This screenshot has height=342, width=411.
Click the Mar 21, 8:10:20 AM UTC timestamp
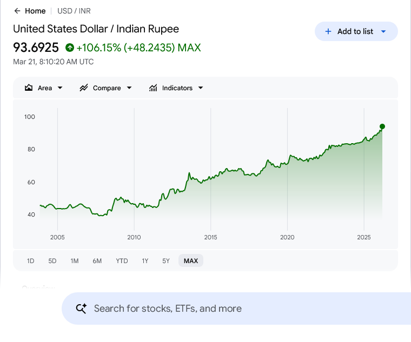click(54, 62)
